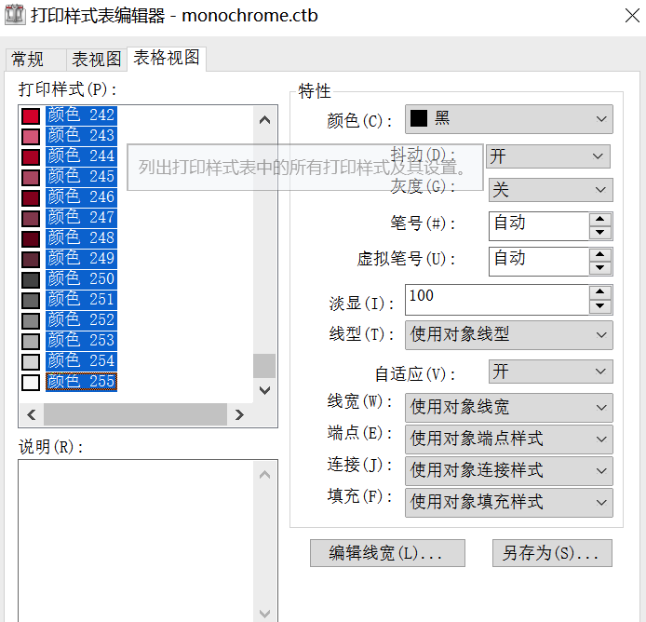The image size is (646, 622).
Task: Click the pink swatch for 颜色 243
Action: tap(31, 137)
